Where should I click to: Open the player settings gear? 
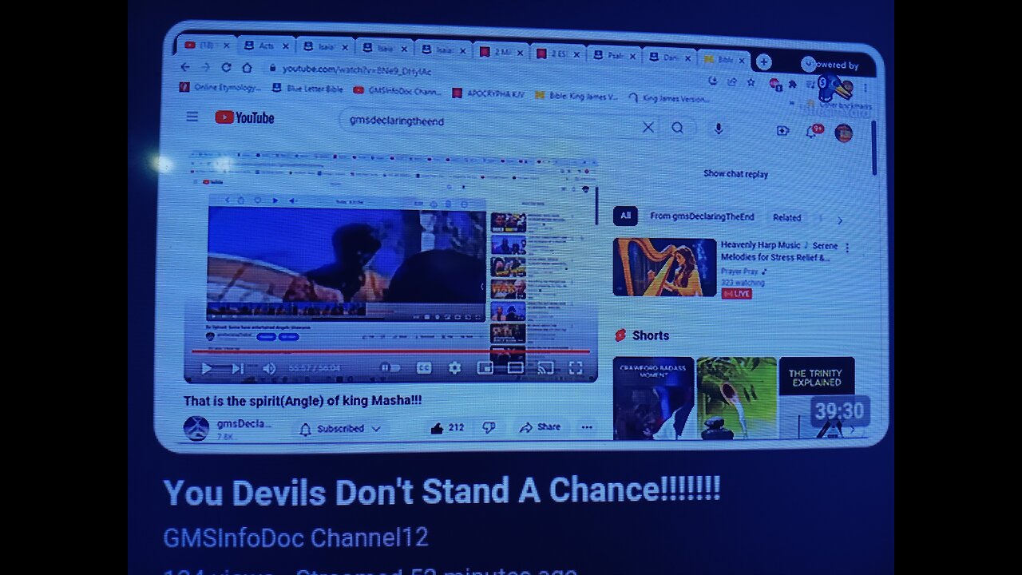tap(454, 367)
